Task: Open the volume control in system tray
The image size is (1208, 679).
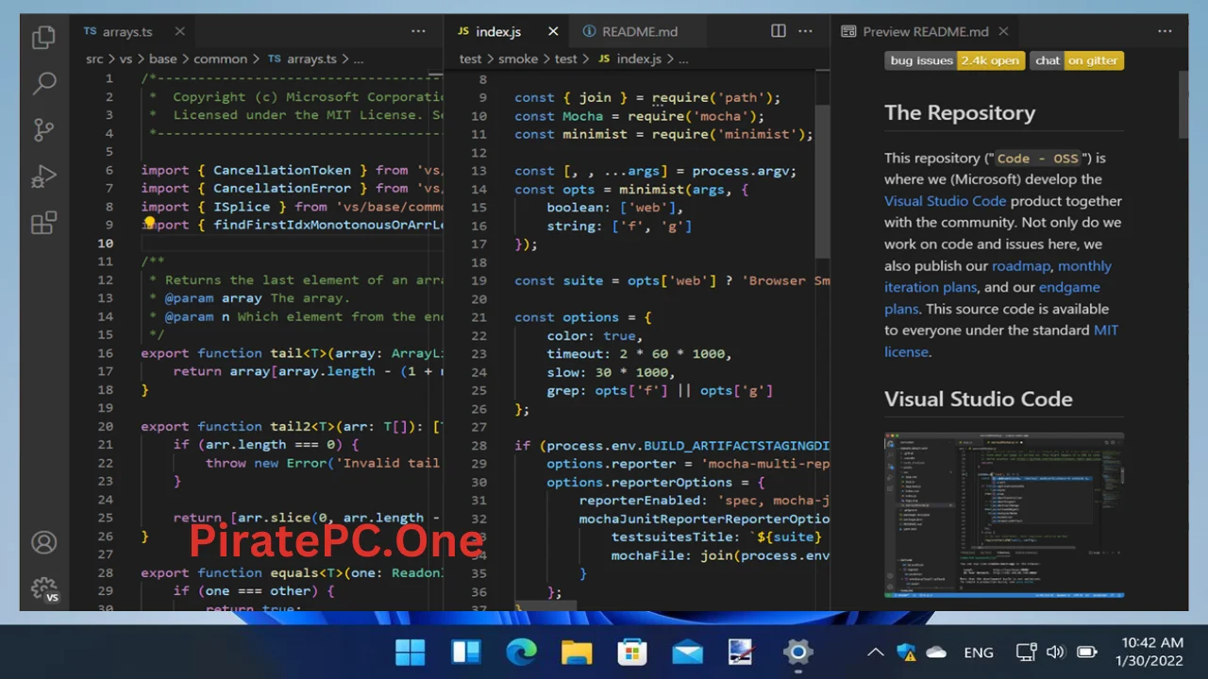Action: pos(1056,652)
